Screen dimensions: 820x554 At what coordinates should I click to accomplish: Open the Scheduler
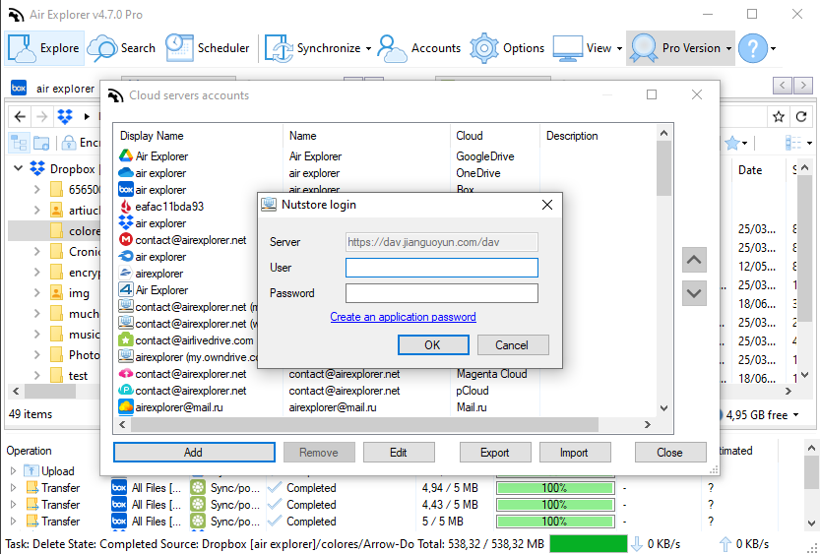[x=208, y=48]
